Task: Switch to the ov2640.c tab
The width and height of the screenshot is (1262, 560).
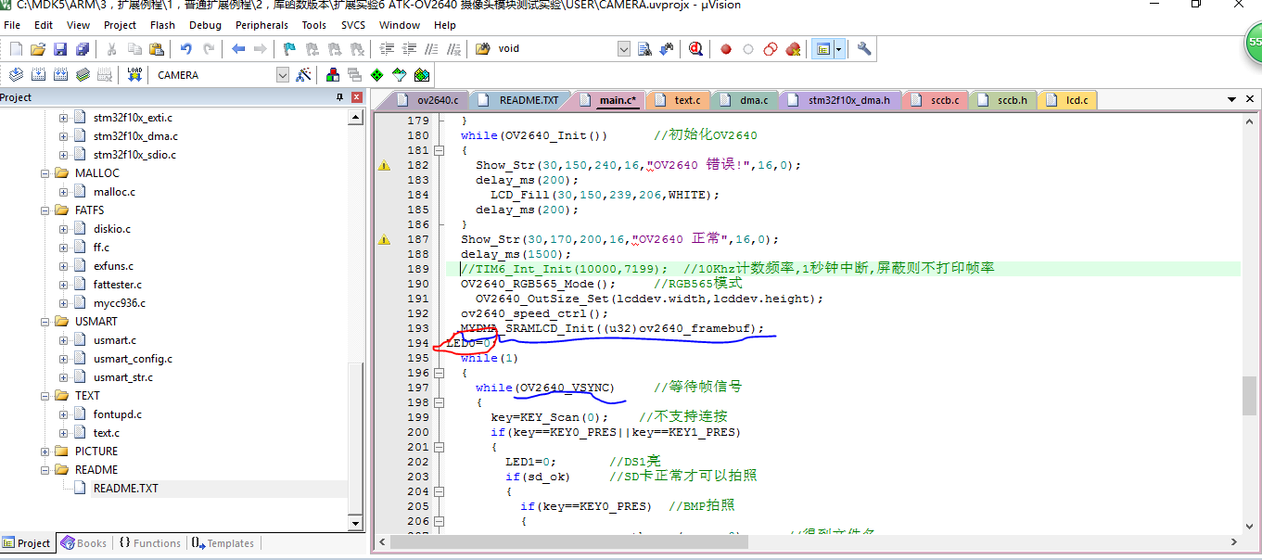Action: point(428,100)
